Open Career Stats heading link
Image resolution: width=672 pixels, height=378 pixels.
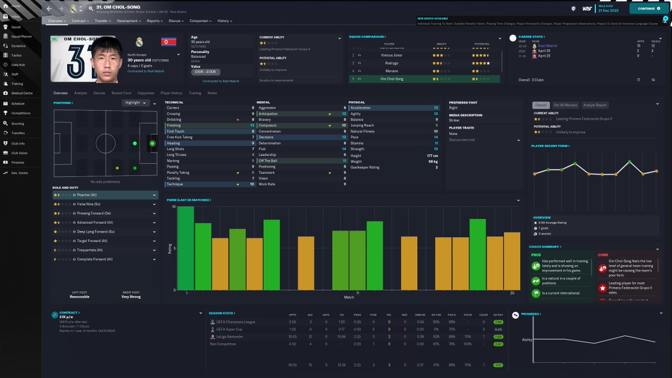pyautogui.click(x=533, y=37)
